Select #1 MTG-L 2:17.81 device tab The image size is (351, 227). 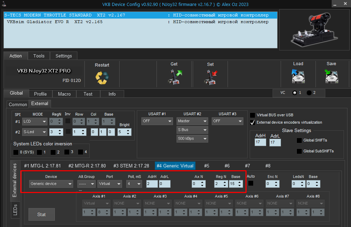(43, 166)
